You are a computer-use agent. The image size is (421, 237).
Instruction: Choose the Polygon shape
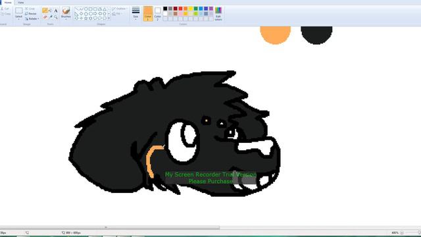pos(99,9)
